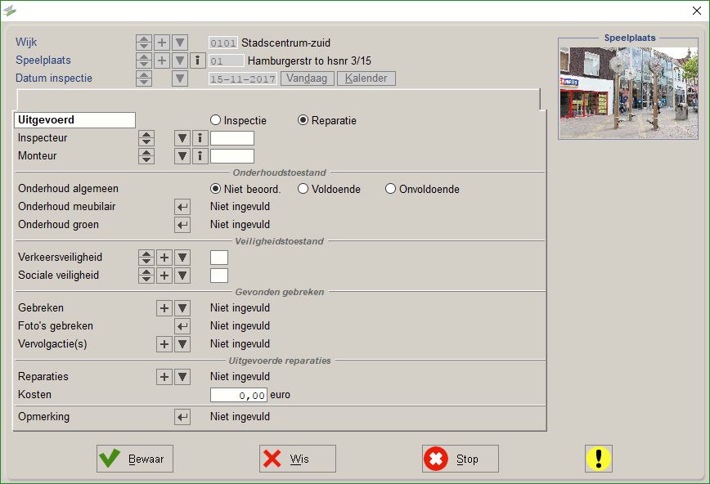
Task: Click the enter arrow for Foto's gebreken
Action: point(182,326)
